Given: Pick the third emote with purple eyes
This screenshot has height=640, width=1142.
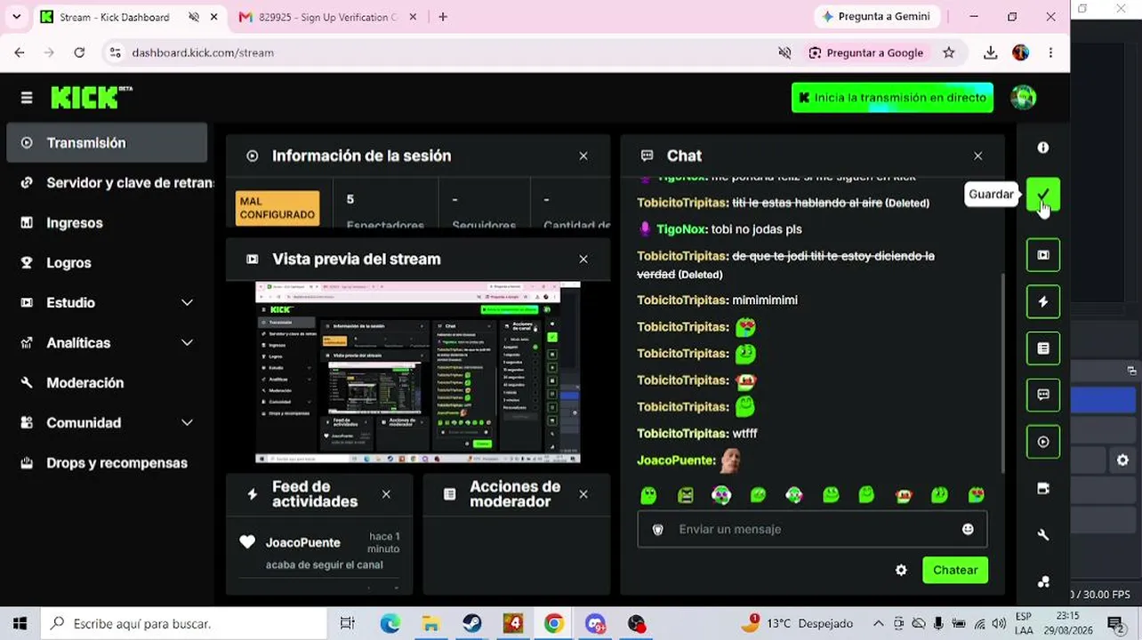Looking at the screenshot, I should coord(721,495).
